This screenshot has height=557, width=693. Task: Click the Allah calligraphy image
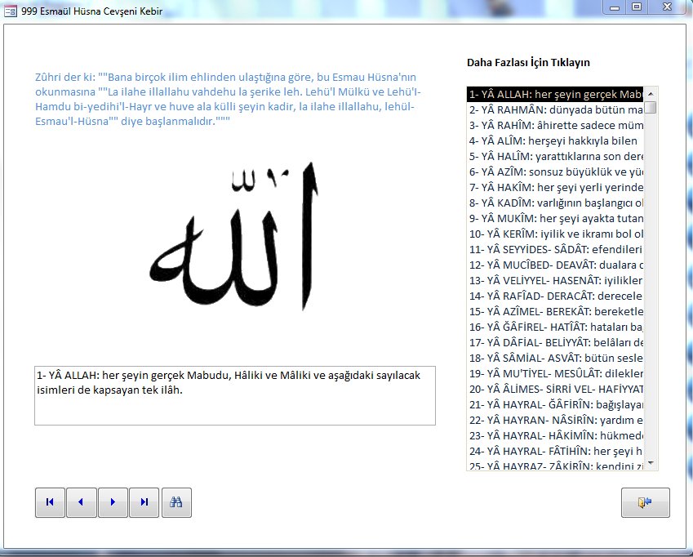pos(235,237)
